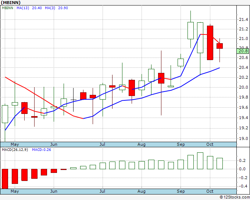Click Oct on the price chart axis
Screen dimensions: 250x200
(210, 144)
